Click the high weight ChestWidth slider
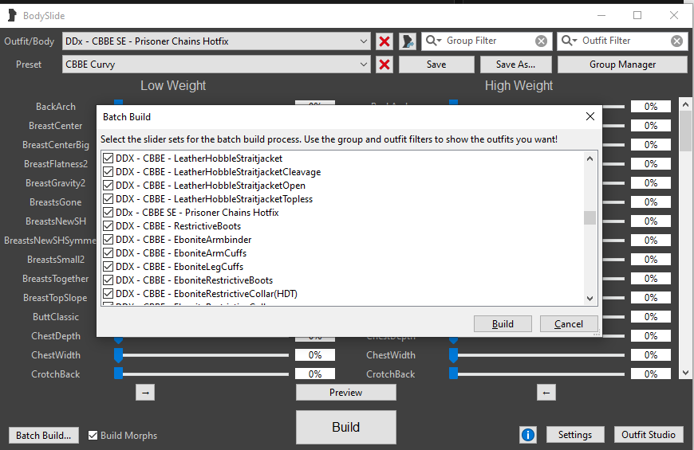 click(x=537, y=355)
